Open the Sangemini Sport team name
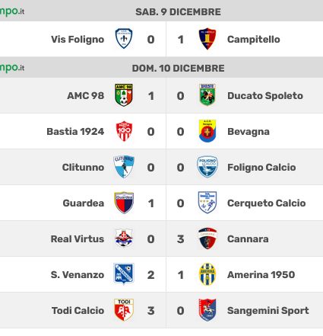The image size is (323, 336). pos(268,310)
